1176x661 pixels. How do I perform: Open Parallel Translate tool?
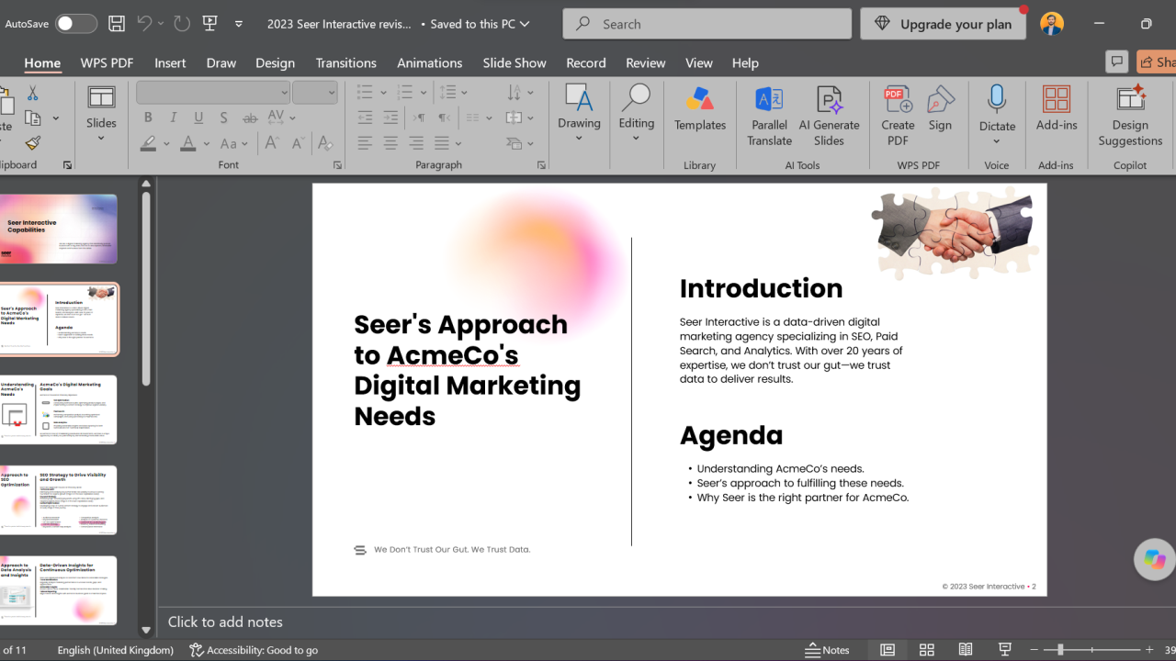click(x=769, y=116)
